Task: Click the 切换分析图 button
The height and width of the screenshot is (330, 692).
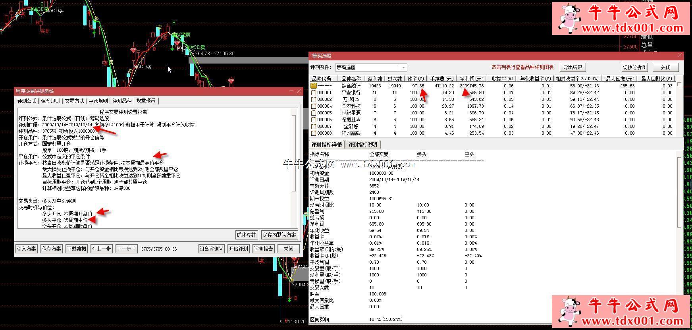Action: 635,67
